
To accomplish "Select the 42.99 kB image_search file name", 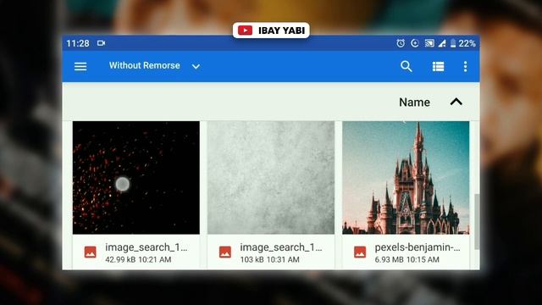I will click(147, 247).
